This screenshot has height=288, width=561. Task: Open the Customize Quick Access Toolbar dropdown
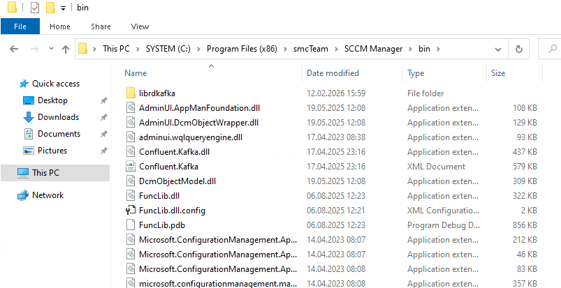pos(63,8)
